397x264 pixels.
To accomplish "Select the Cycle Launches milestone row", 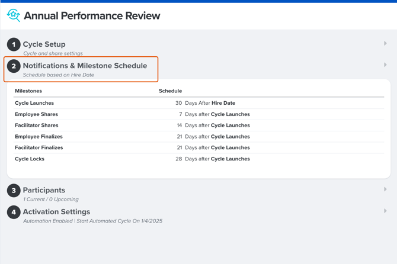I will (x=34, y=103).
